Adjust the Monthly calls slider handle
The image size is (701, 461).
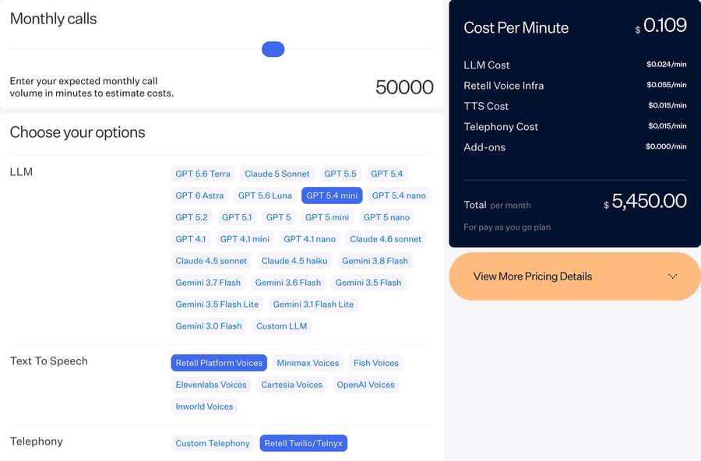(x=273, y=49)
